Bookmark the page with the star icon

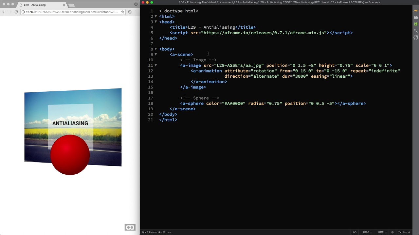122,12
